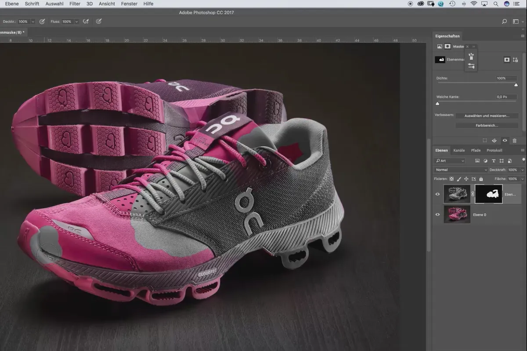This screenshot has height=351, width=527.
Task: Lock artboard nesting icon
Action: (473, 179)
